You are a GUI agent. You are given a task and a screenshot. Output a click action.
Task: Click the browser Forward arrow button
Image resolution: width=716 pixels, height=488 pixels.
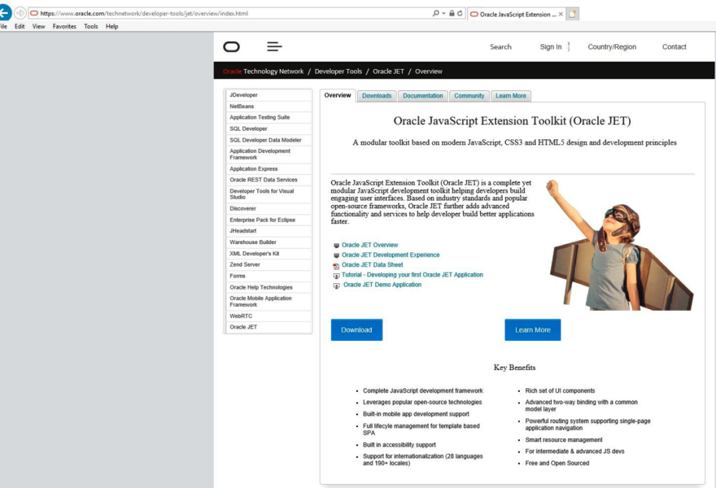20,13
